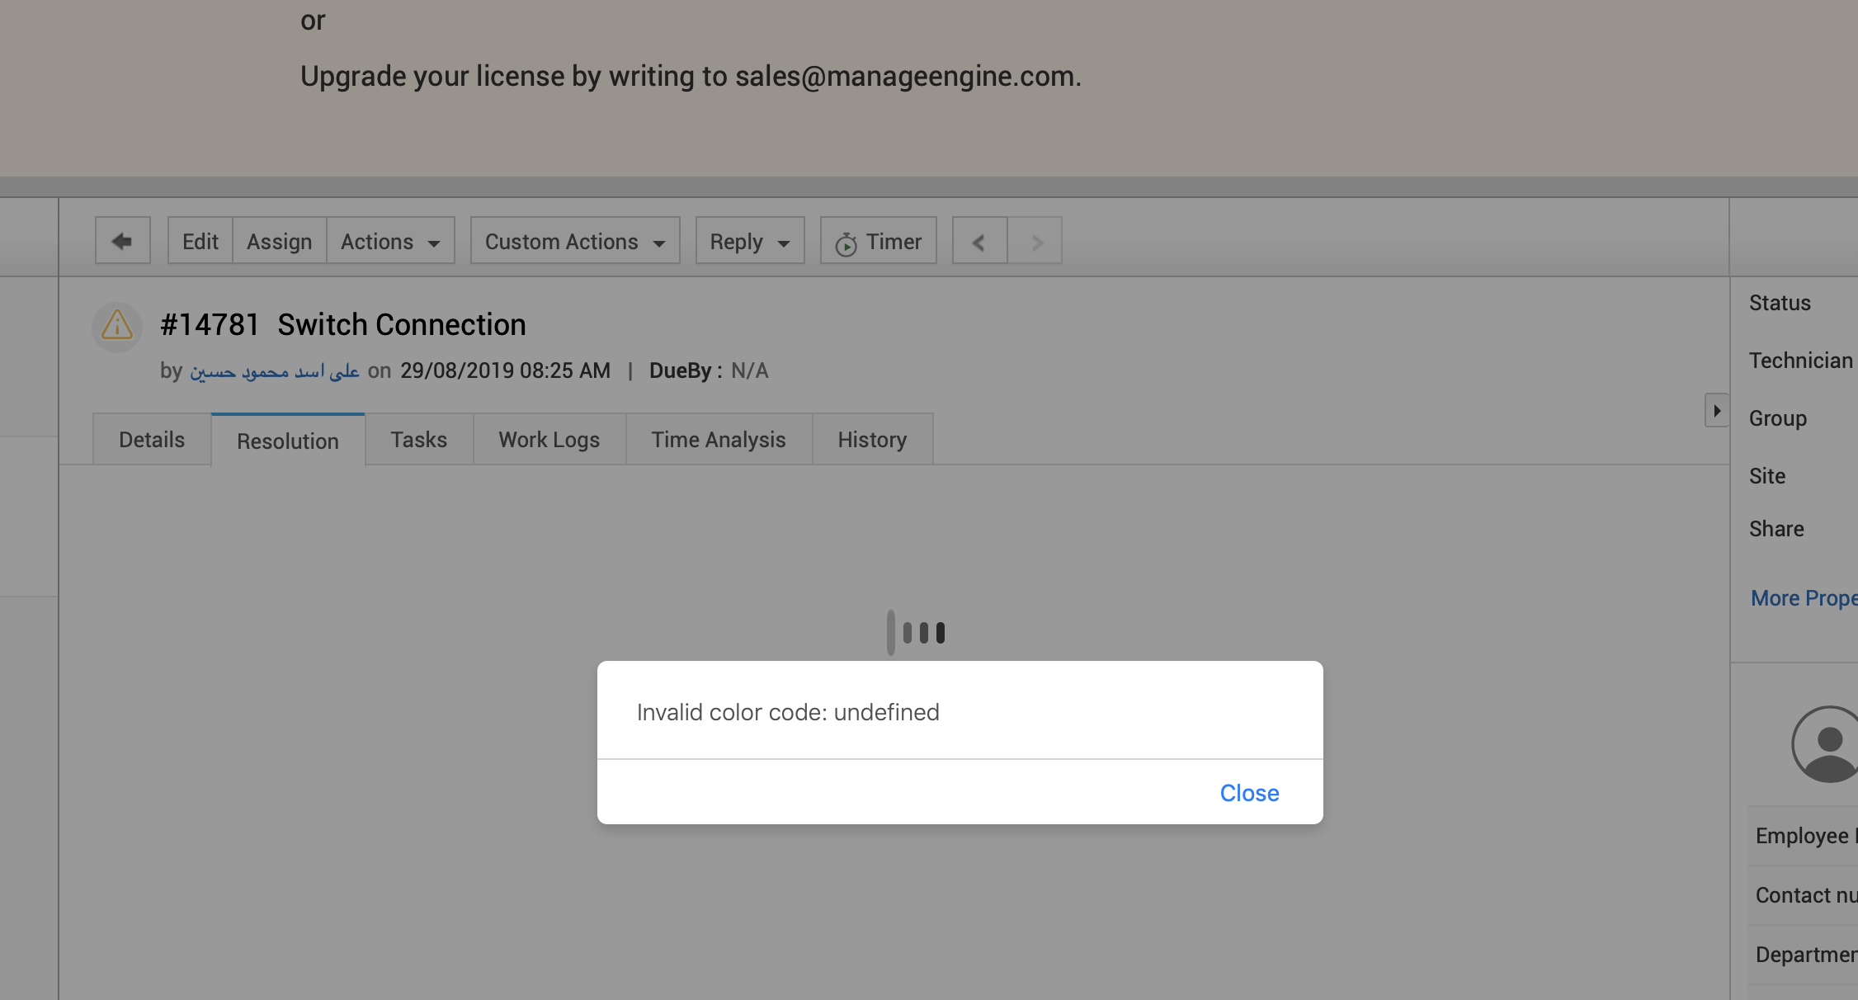Switch to the Tasks tab
Screen dimensions: 1858x1000
[x=419, y=440]
